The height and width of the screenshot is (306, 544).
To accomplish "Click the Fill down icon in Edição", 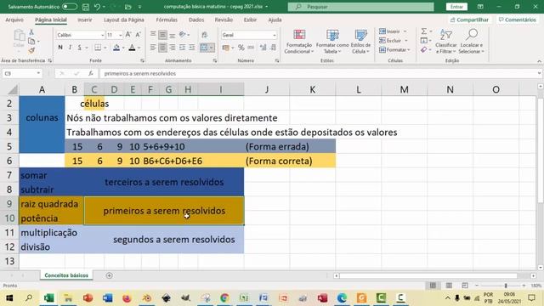I will (424, 41).
